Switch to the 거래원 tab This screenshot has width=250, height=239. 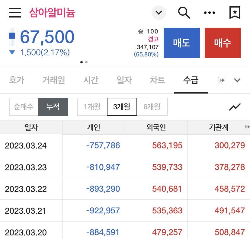point(53,80)
